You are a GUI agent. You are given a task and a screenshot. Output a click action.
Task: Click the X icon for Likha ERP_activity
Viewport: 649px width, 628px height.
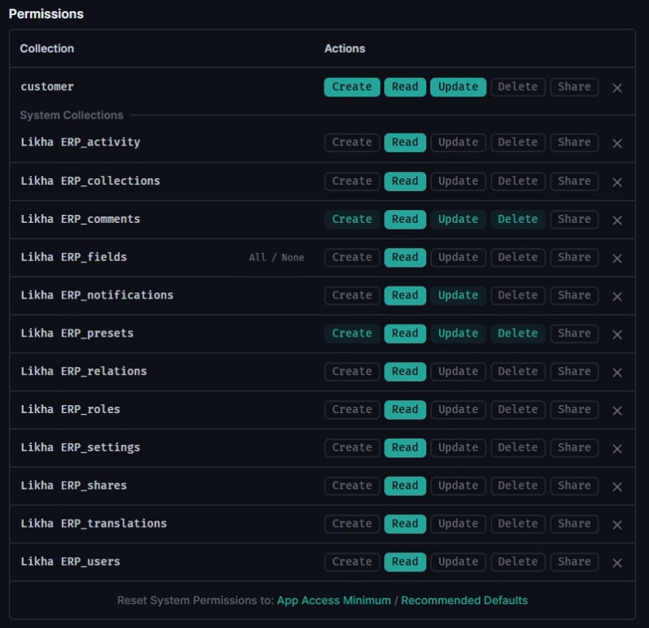[617, 143]
